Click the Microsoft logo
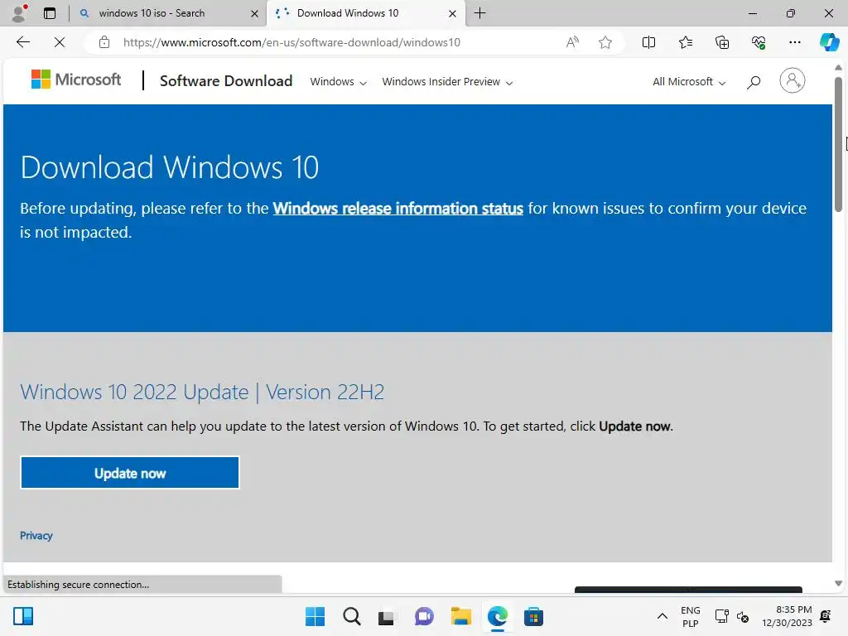Image resolution: width=848 pixels, height=636 pixels. click(76, 79)
